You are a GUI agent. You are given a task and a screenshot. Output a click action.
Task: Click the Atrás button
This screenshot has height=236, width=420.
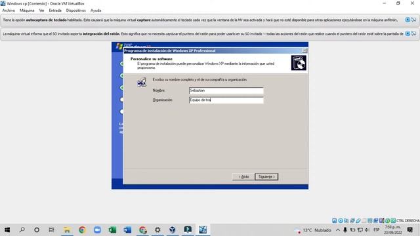(x=243, y=176)
